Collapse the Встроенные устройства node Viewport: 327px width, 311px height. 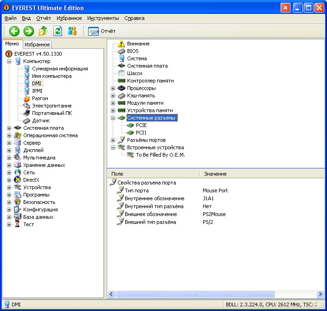[113, 147]
